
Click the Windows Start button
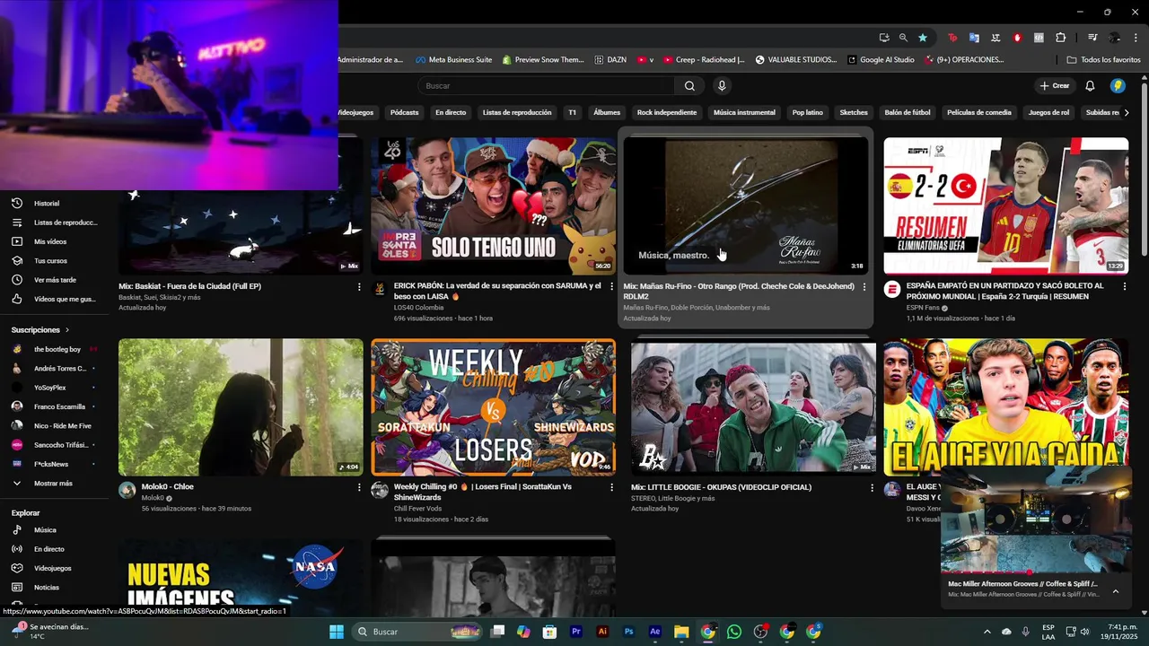(x=337, y=632)
